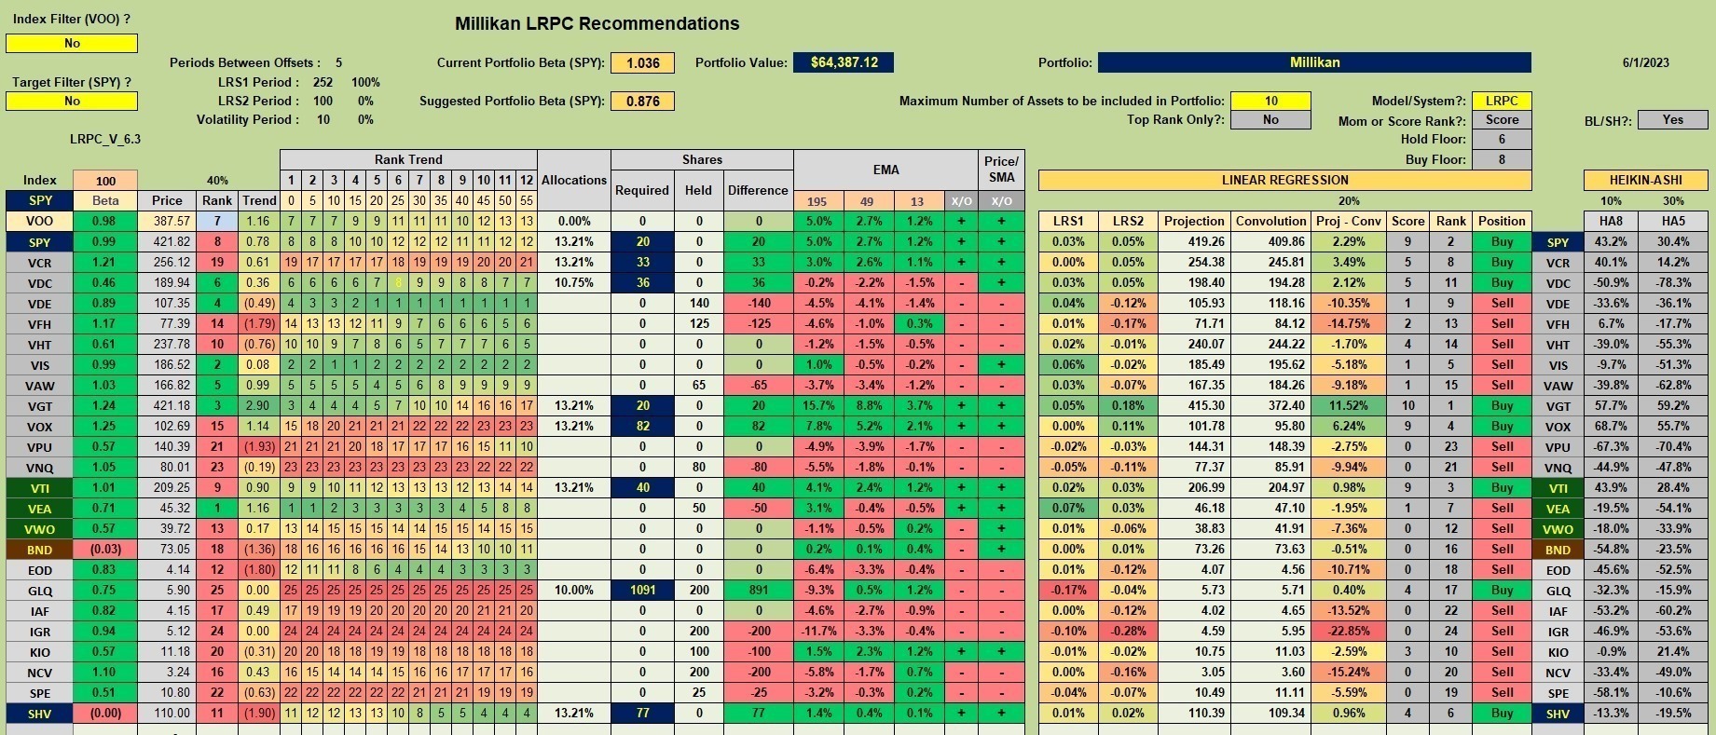Viewport: 1716px width, 735px height.
Task: Select the Target Filter (SPY) 'No' cell
Action: 72,101
